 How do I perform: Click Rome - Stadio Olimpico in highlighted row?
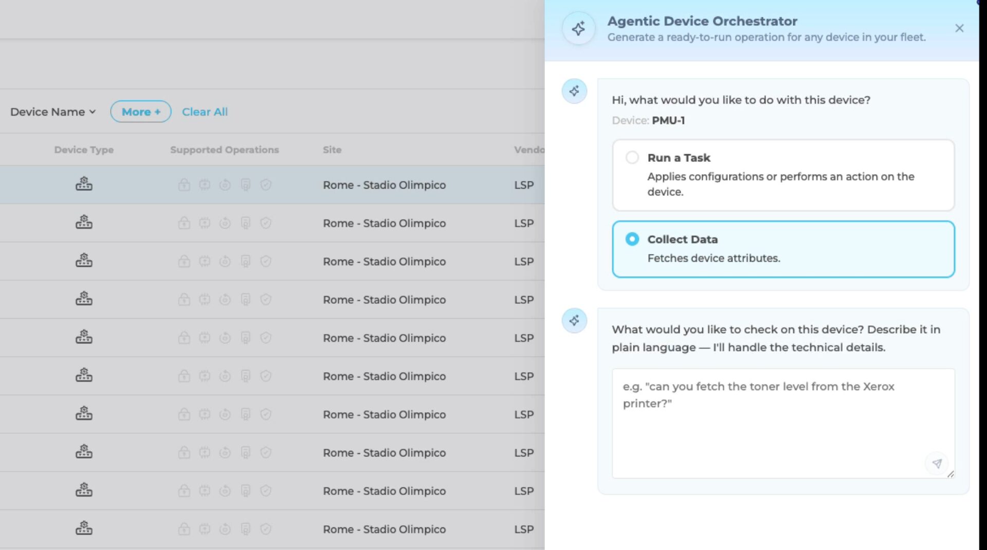(x=384, y=185)
